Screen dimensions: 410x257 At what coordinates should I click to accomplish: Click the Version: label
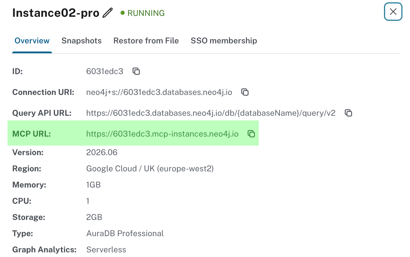click(28, 152)
